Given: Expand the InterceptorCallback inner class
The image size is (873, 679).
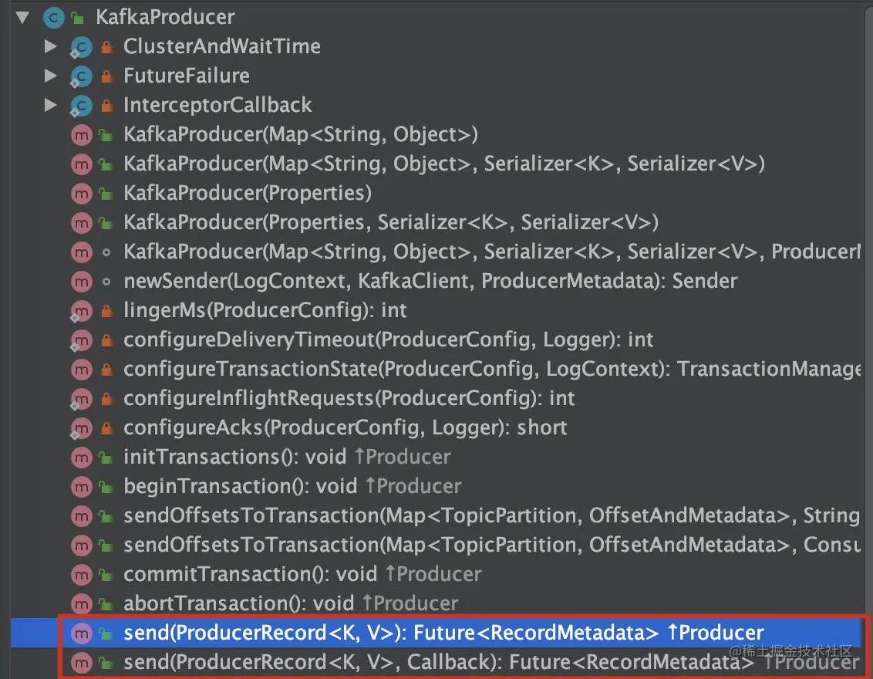Looking at the screenshot, I should 51,105.
